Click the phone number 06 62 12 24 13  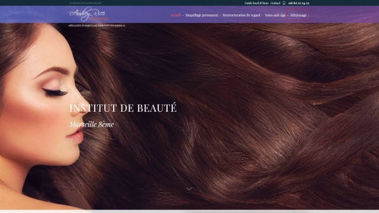pos(298,3)
